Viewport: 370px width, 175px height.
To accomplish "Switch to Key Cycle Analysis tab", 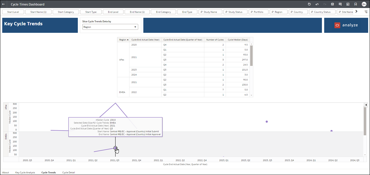I will (25, 173).
